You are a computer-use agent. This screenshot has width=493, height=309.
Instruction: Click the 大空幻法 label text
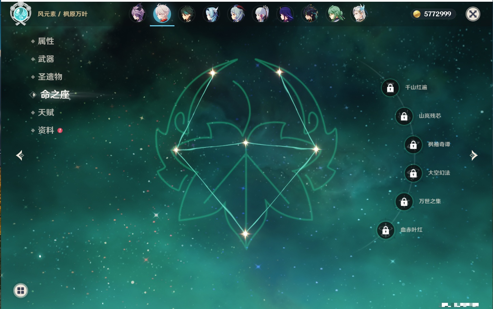click(439, 173)
